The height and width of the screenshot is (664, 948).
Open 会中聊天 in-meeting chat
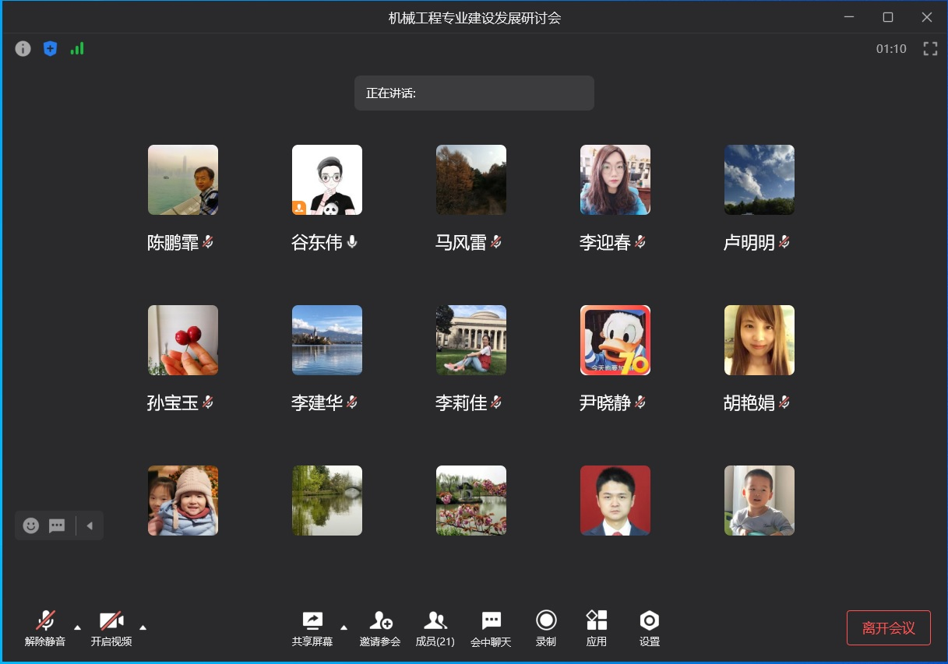pyautogui.click(x=491, y=628)
